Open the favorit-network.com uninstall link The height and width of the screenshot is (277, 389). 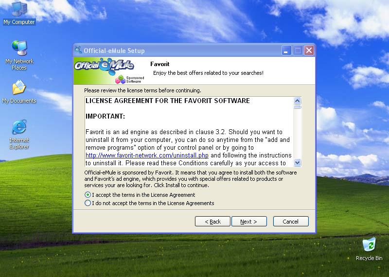(x=147, y=155)
